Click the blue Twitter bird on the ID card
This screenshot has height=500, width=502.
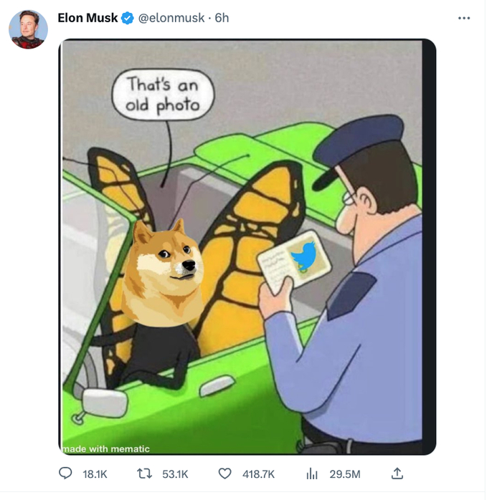point(305,255)
